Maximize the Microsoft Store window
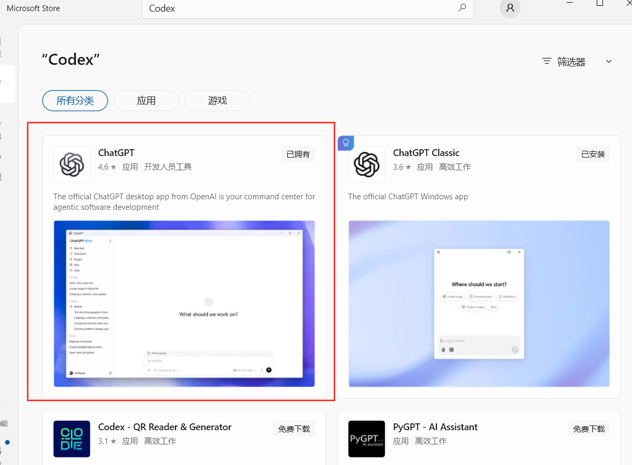The image size is (632, 465). tap(600, 3)
